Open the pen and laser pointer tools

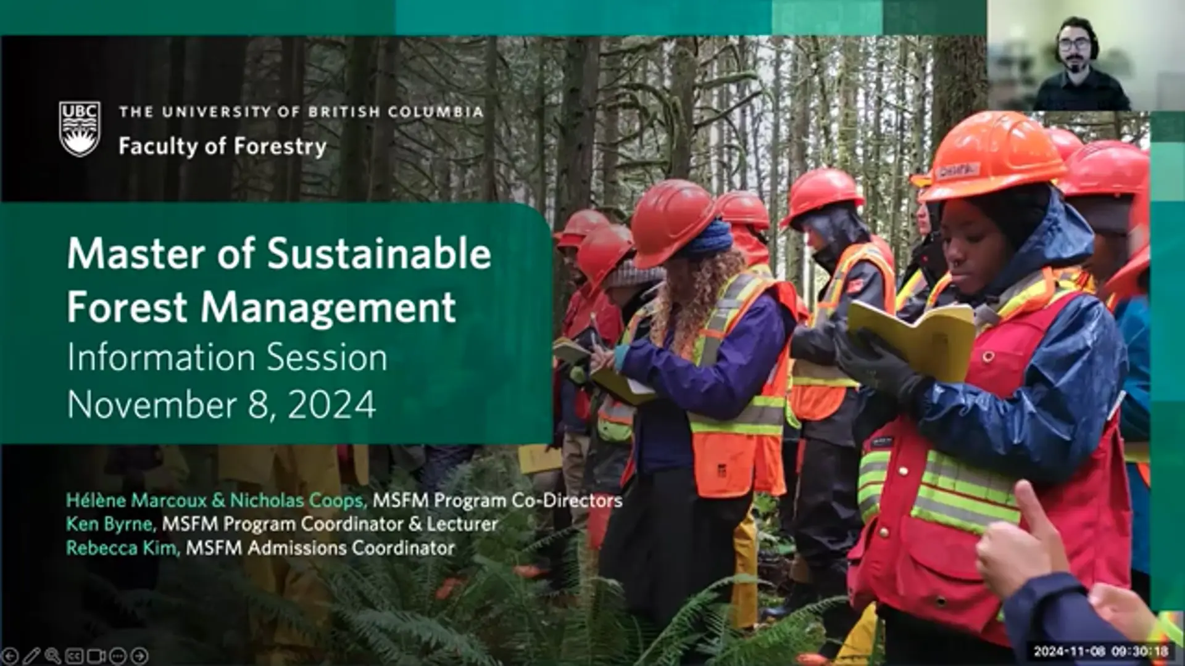pyautogui.click(x=31, y=656)
